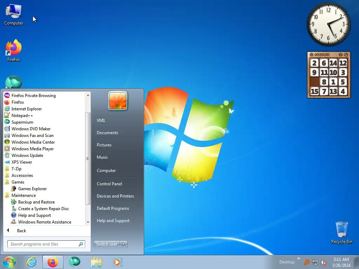The width and height of the screenshot is (359, 269).
Task: Click the network icon in system tray
Action: point(315,262)
